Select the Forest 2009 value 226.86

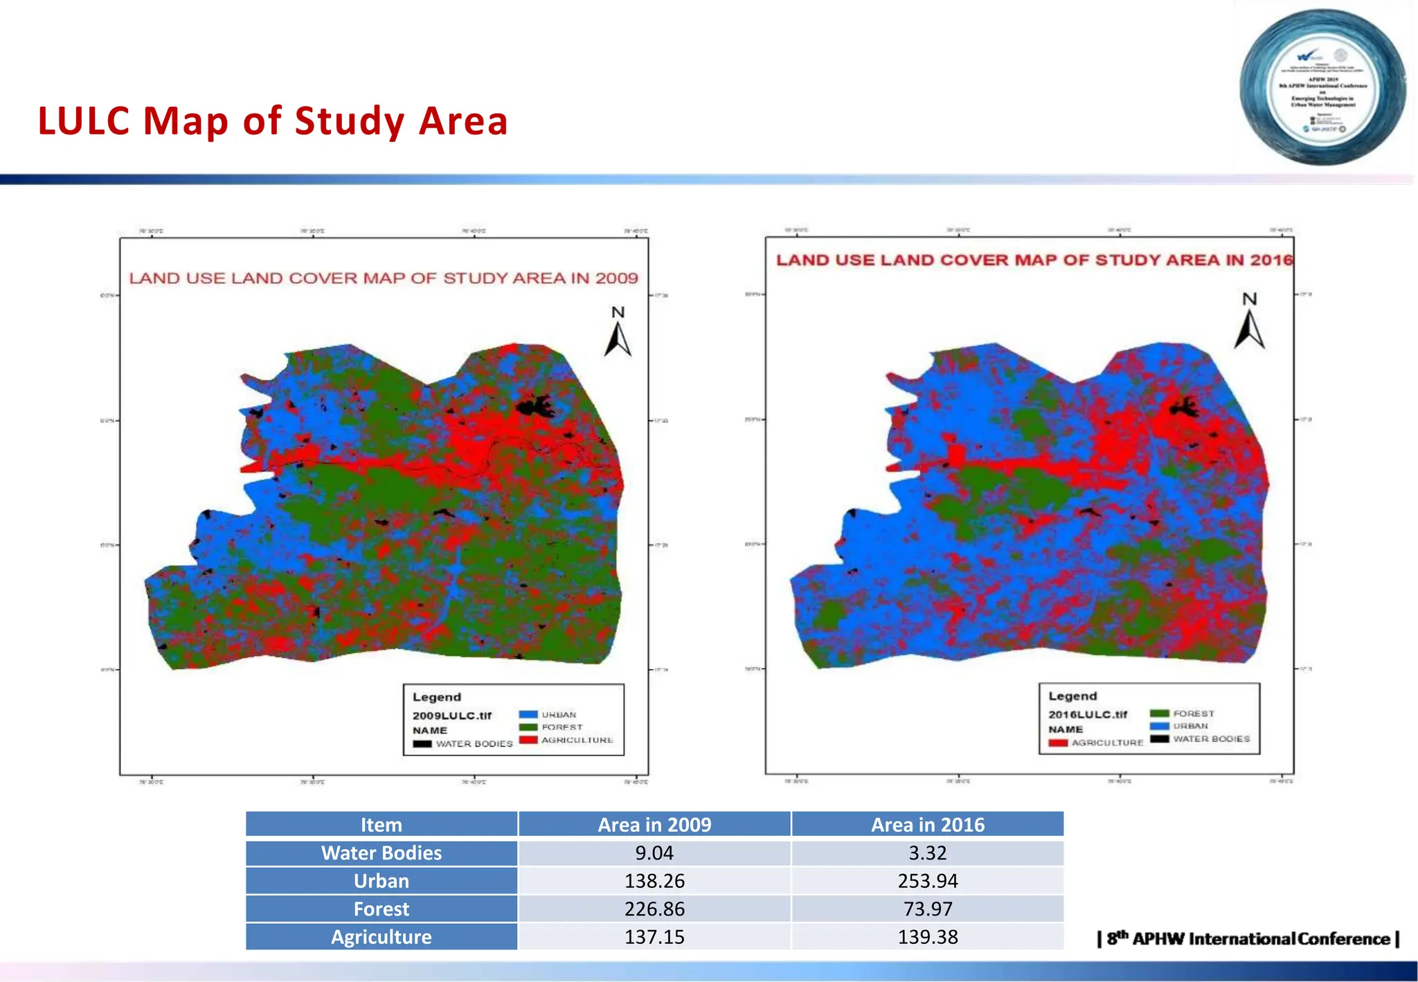654,909
